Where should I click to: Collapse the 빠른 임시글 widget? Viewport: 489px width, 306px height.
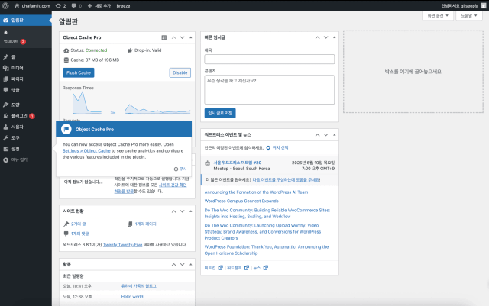(x=335, y=37)
